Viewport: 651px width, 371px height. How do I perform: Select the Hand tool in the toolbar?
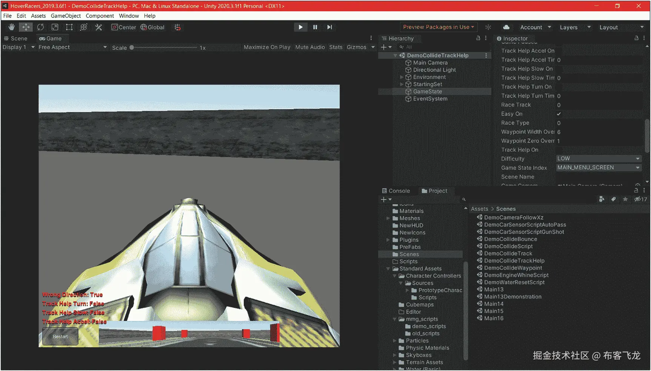point(11,27)
